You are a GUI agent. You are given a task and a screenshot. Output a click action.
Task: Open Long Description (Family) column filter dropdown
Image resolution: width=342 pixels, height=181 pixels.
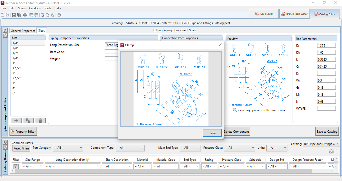point(73,166)
